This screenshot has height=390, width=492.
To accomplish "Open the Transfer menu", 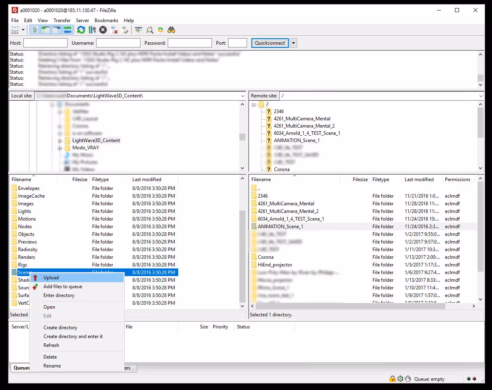I will (62, 20).
